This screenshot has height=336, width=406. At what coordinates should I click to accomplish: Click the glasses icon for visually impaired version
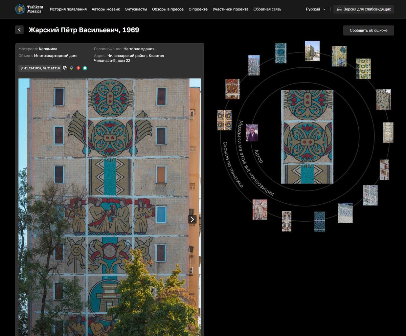pyautogui.click(x=339, y=9)
